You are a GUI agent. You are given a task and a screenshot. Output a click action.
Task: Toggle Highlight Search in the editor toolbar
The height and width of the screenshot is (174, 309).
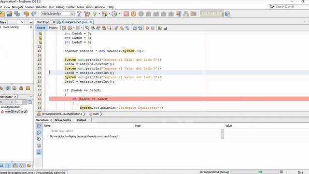(104, 28)
